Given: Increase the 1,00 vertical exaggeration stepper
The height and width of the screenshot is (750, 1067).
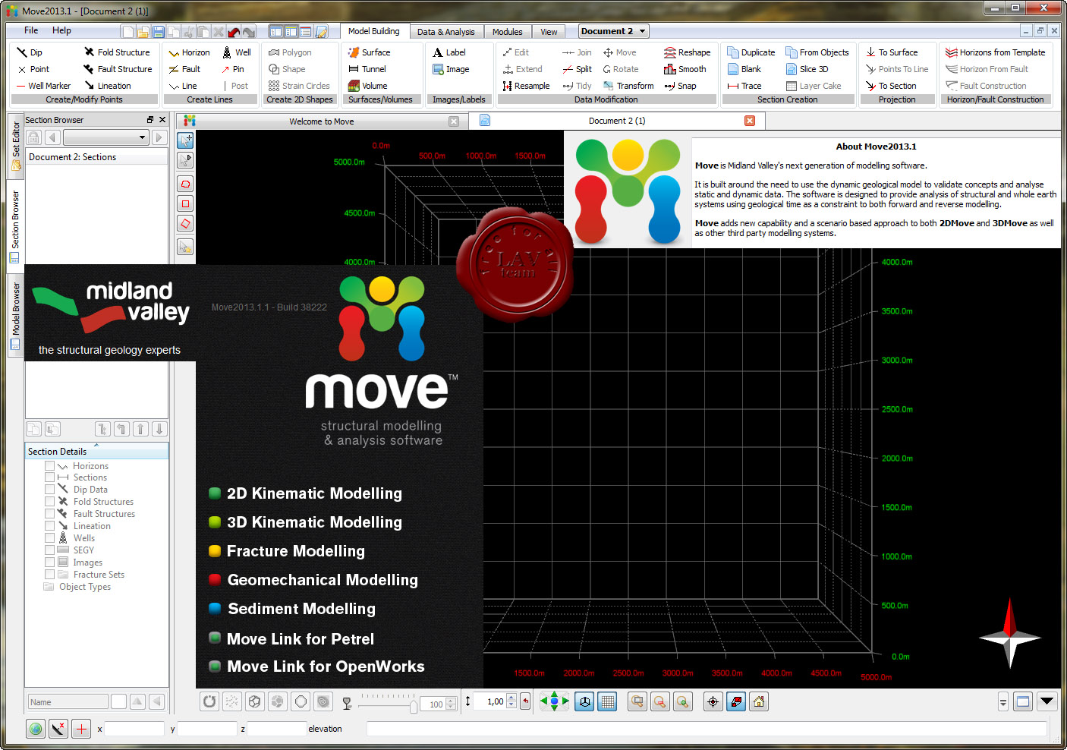Looking at the screenshot, I should coord(511,698).
